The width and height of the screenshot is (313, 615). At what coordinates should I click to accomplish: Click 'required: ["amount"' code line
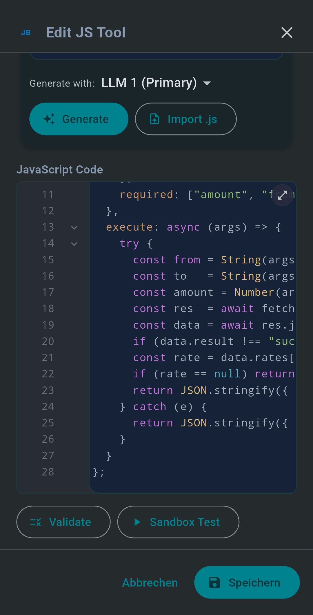point(207,195)
